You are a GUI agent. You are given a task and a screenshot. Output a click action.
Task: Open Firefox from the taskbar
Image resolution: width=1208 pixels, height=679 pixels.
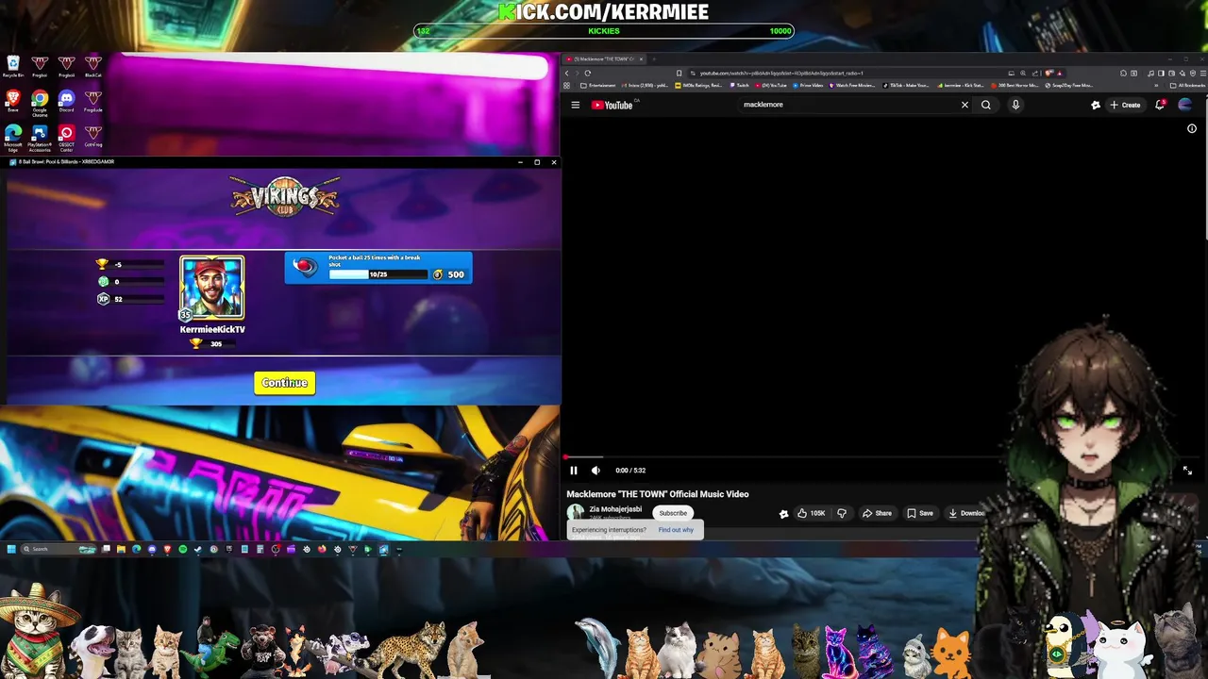tap(322, 549)
